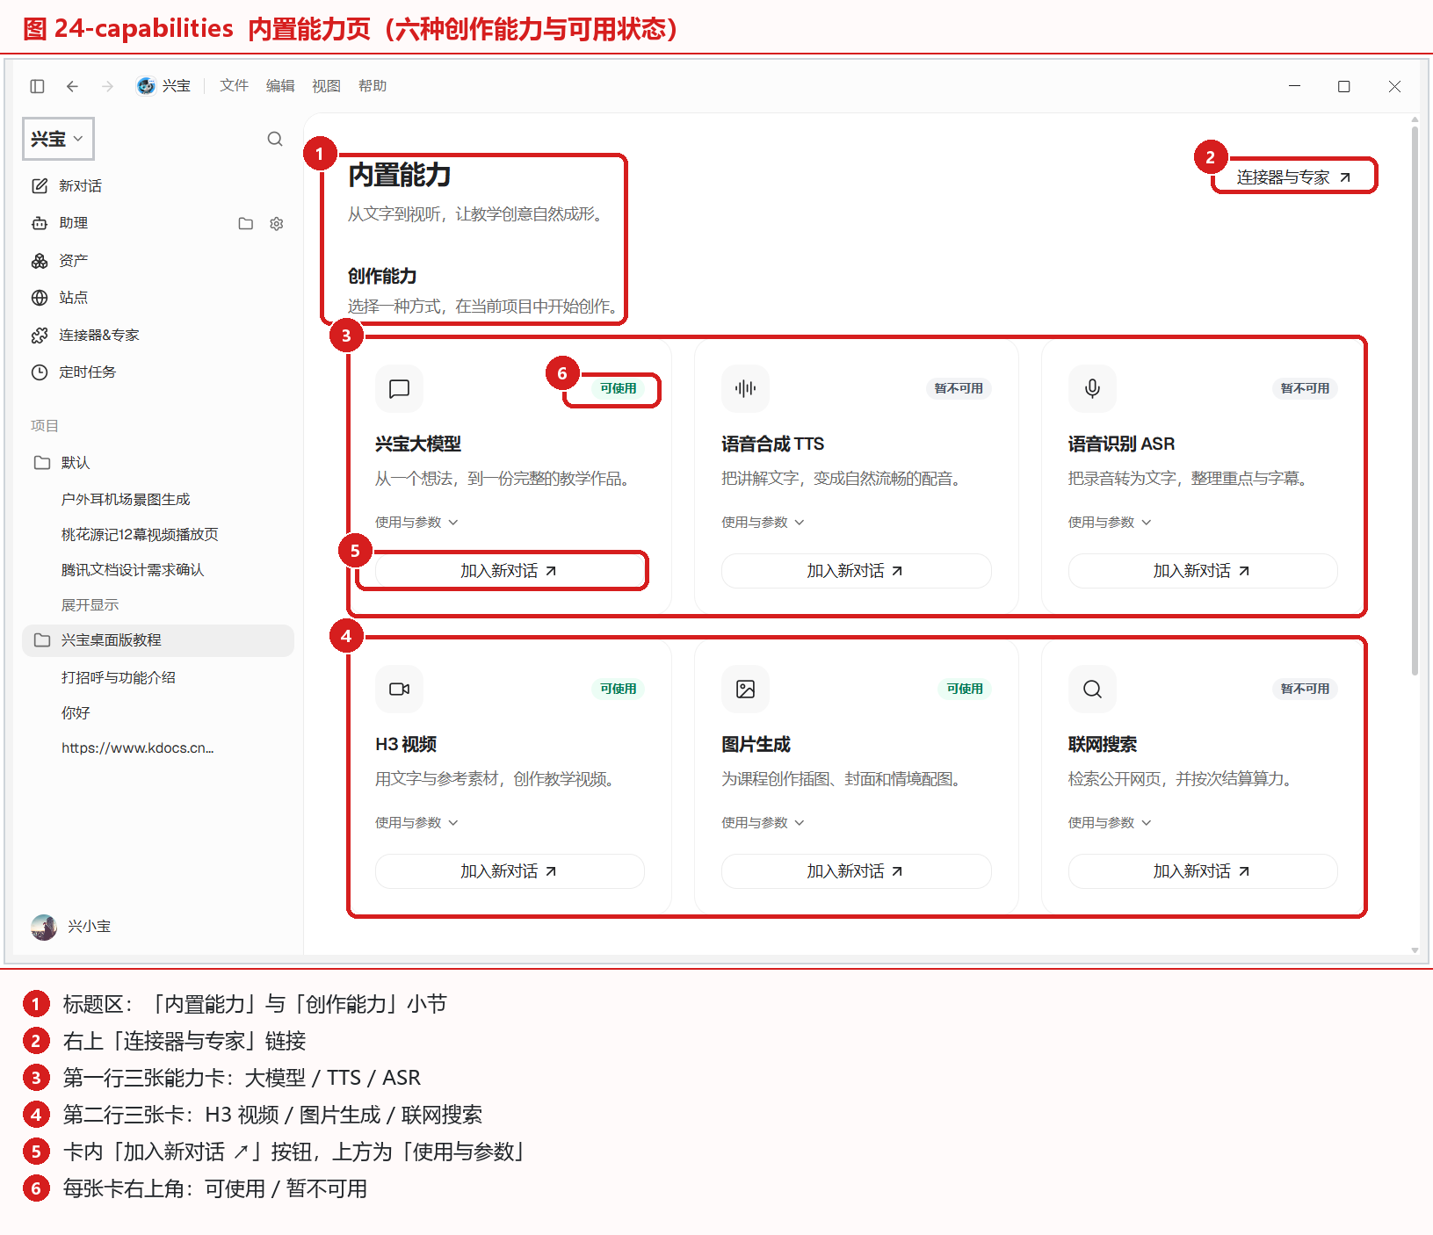This screenshot has height=1235, width=1433.
Task: Expand 使用与参数 under 语音合成 TTS
Action: [x=763, y=522]
